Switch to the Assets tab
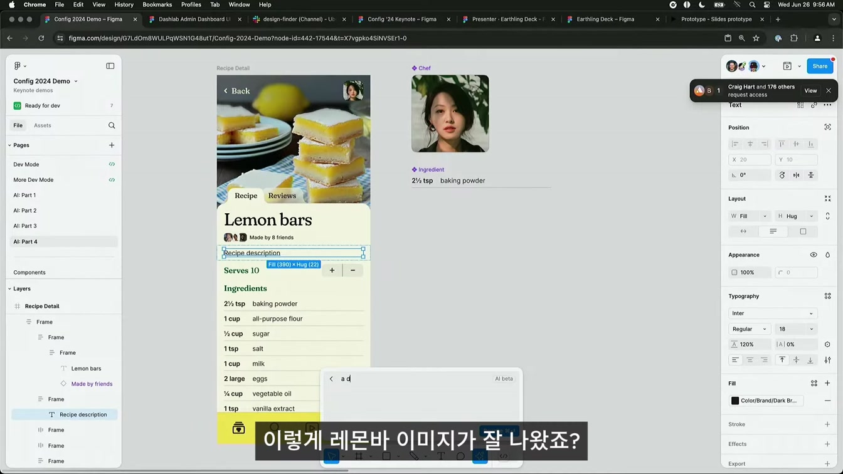This screenshot has width=843, height=474. tap(43, 125)
